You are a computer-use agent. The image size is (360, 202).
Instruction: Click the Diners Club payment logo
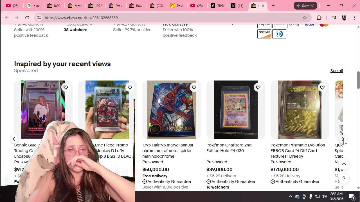(279, 34)
